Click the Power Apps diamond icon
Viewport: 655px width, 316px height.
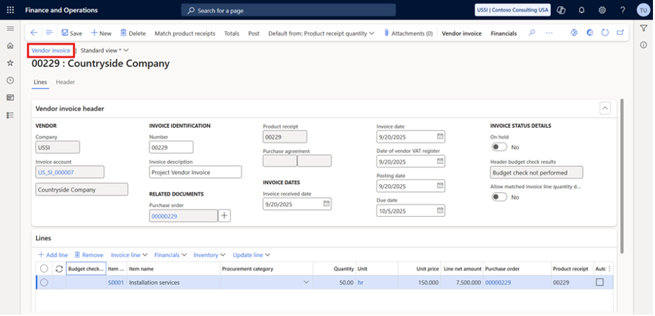[574, 33]
